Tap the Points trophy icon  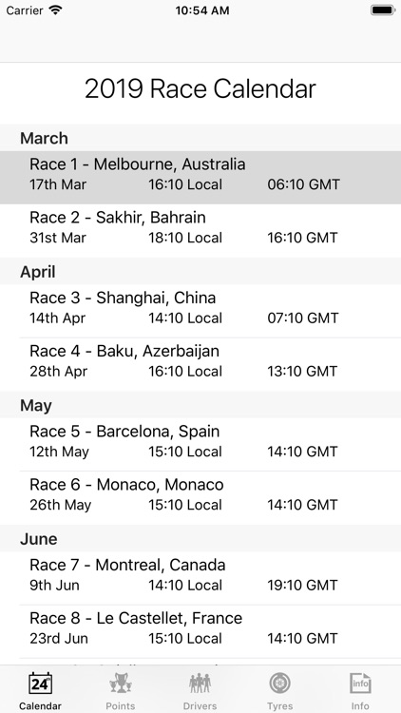click(x=120, y=684)
